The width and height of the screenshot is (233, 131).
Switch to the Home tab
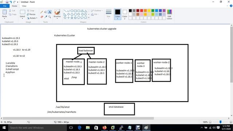click(15, 6)
